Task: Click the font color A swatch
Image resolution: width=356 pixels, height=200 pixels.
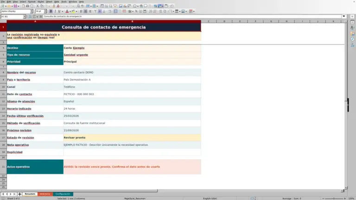Action: 67,11
